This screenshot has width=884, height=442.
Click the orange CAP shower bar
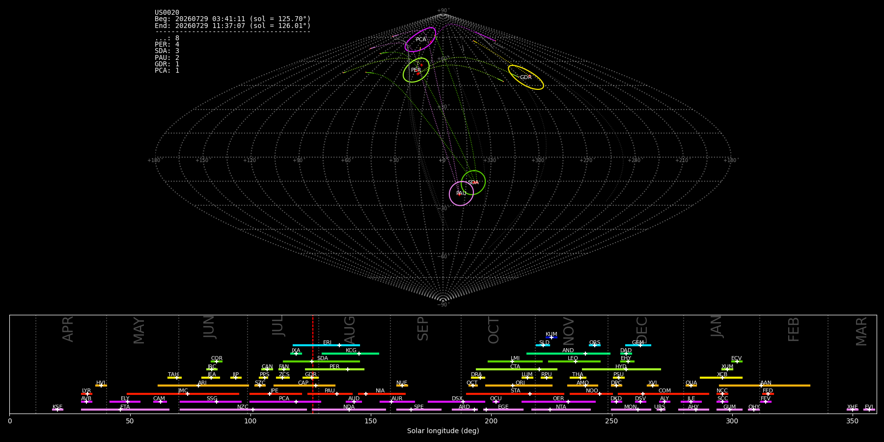coord(304,386)
